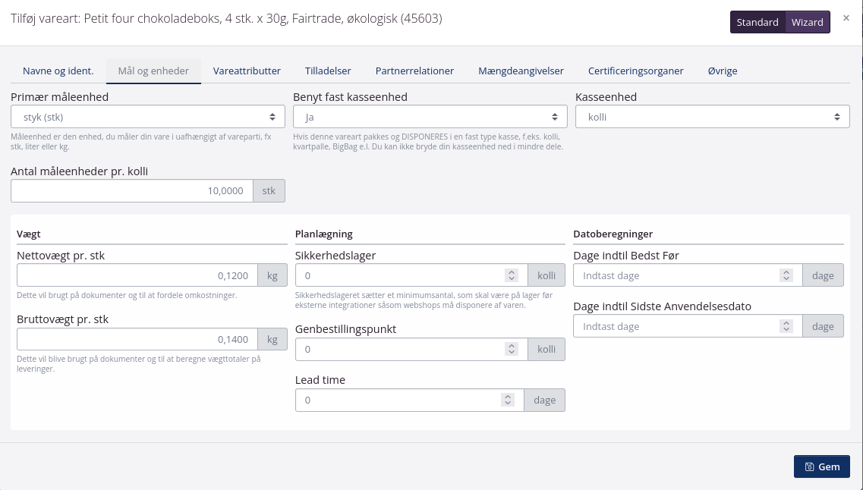Click the kolli unit beside Genbestillingspunkt
This screenshot has height=490, width=863.
[x=546, y=349]
